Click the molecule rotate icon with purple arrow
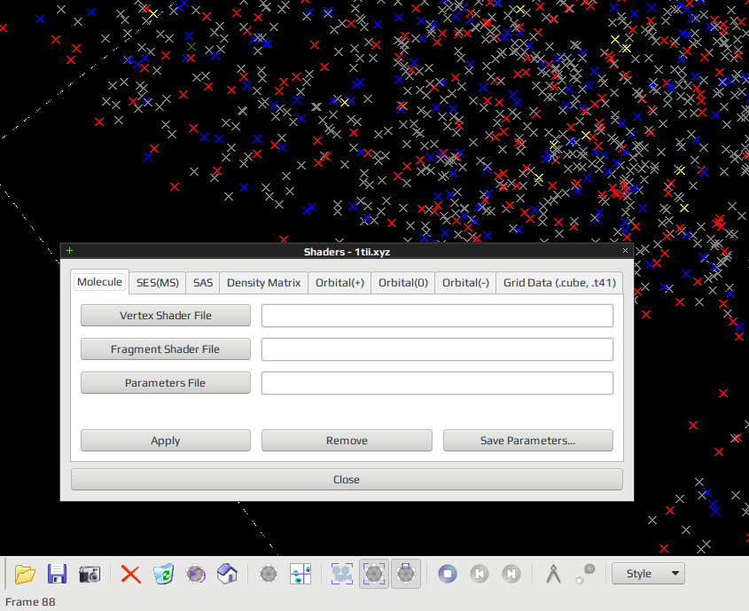Image resolution: width=749 pixels, height=611 pixels. pyautogui.click(x=195, y=574)
